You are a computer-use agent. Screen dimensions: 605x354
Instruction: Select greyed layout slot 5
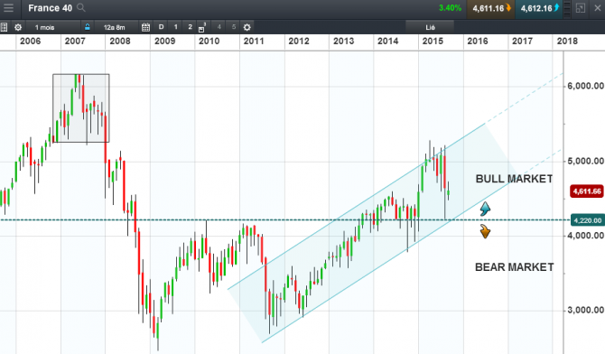tap(234, 27)
